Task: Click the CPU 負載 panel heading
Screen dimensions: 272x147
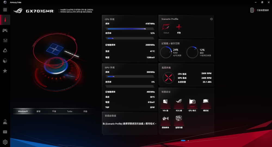Action: pyautogui.click(x=110, y=19)
